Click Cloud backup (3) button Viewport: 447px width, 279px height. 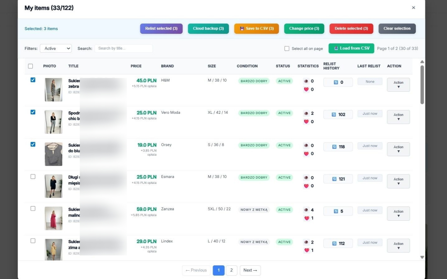[x=208, y=29]
